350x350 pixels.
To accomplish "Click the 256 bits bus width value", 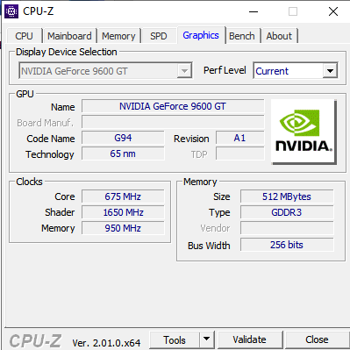I will (287, 245).
